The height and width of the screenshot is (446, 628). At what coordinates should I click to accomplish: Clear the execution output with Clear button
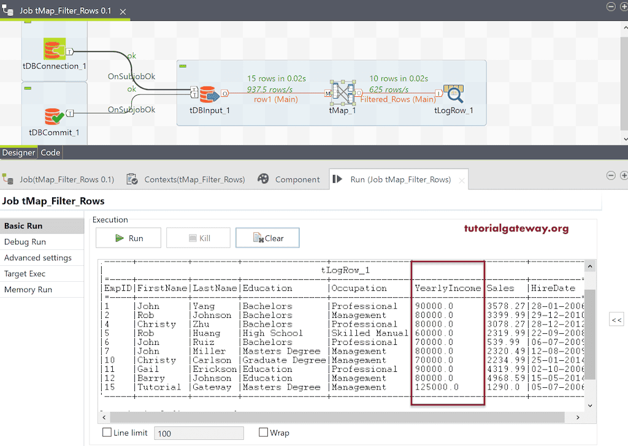[267, 238]
